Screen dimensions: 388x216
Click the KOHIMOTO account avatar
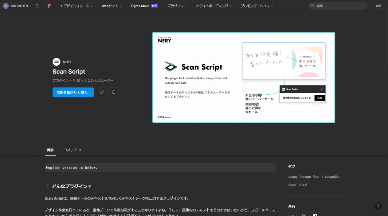6,6
